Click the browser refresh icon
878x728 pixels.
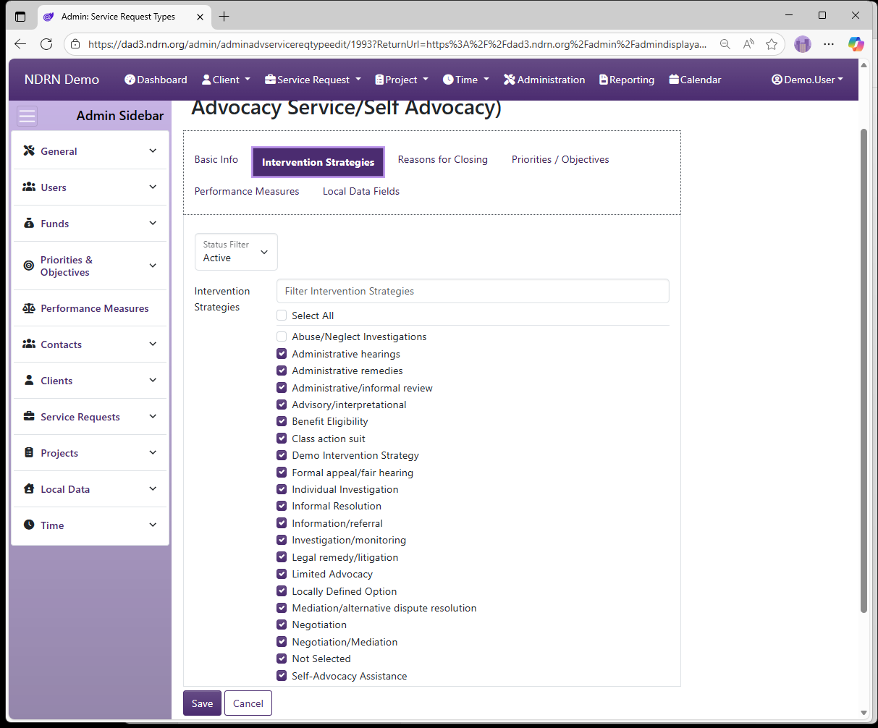point(46,44)
